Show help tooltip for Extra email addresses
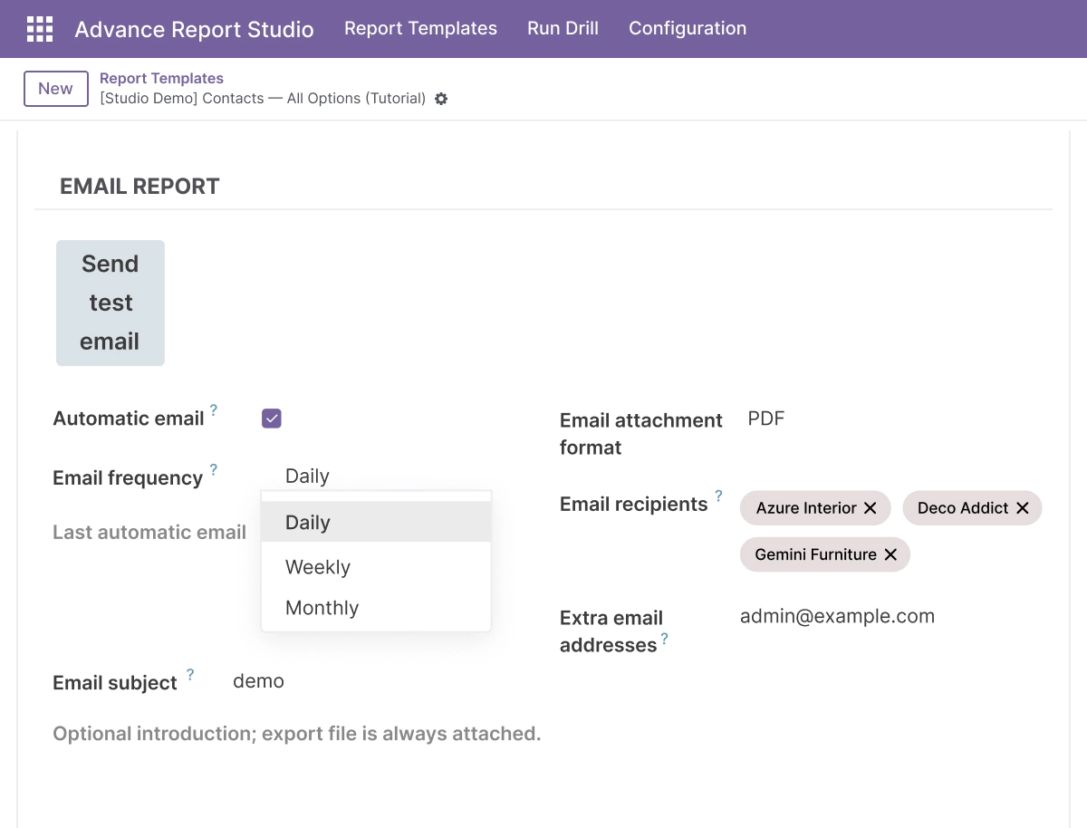The image size is (1087, 828). pyautogui.click(x=664, y=639)
